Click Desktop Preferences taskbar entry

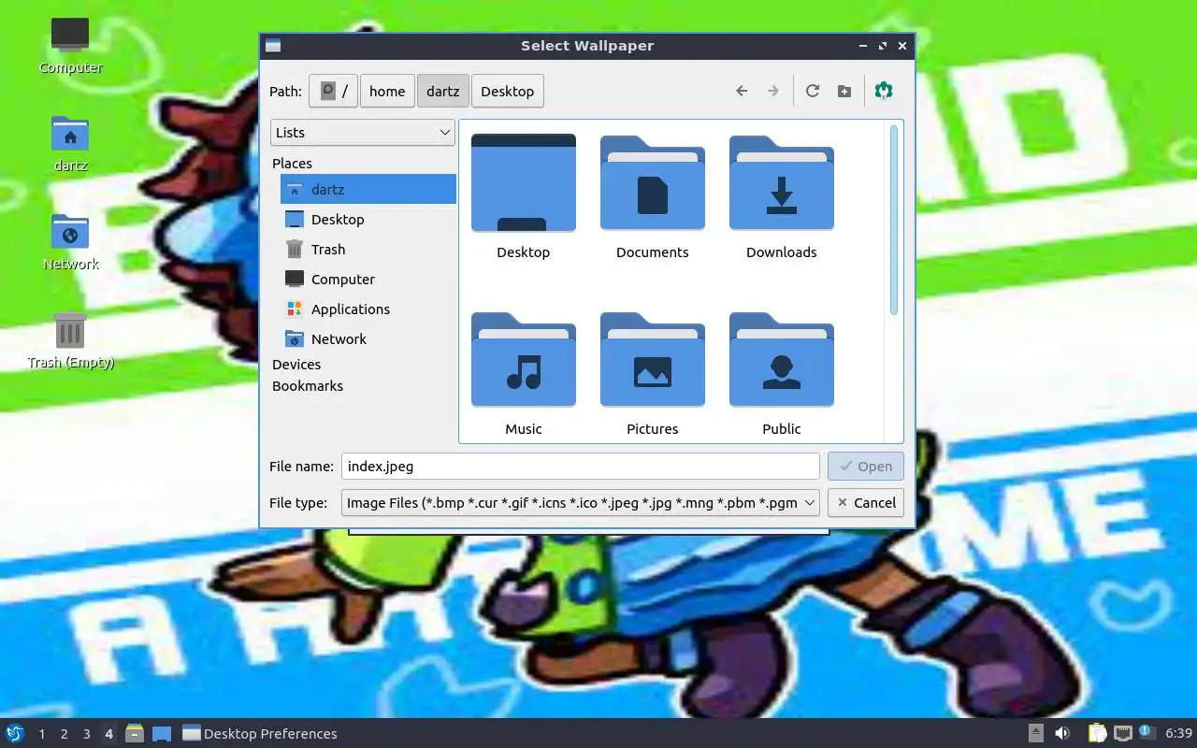pos(260,733)
